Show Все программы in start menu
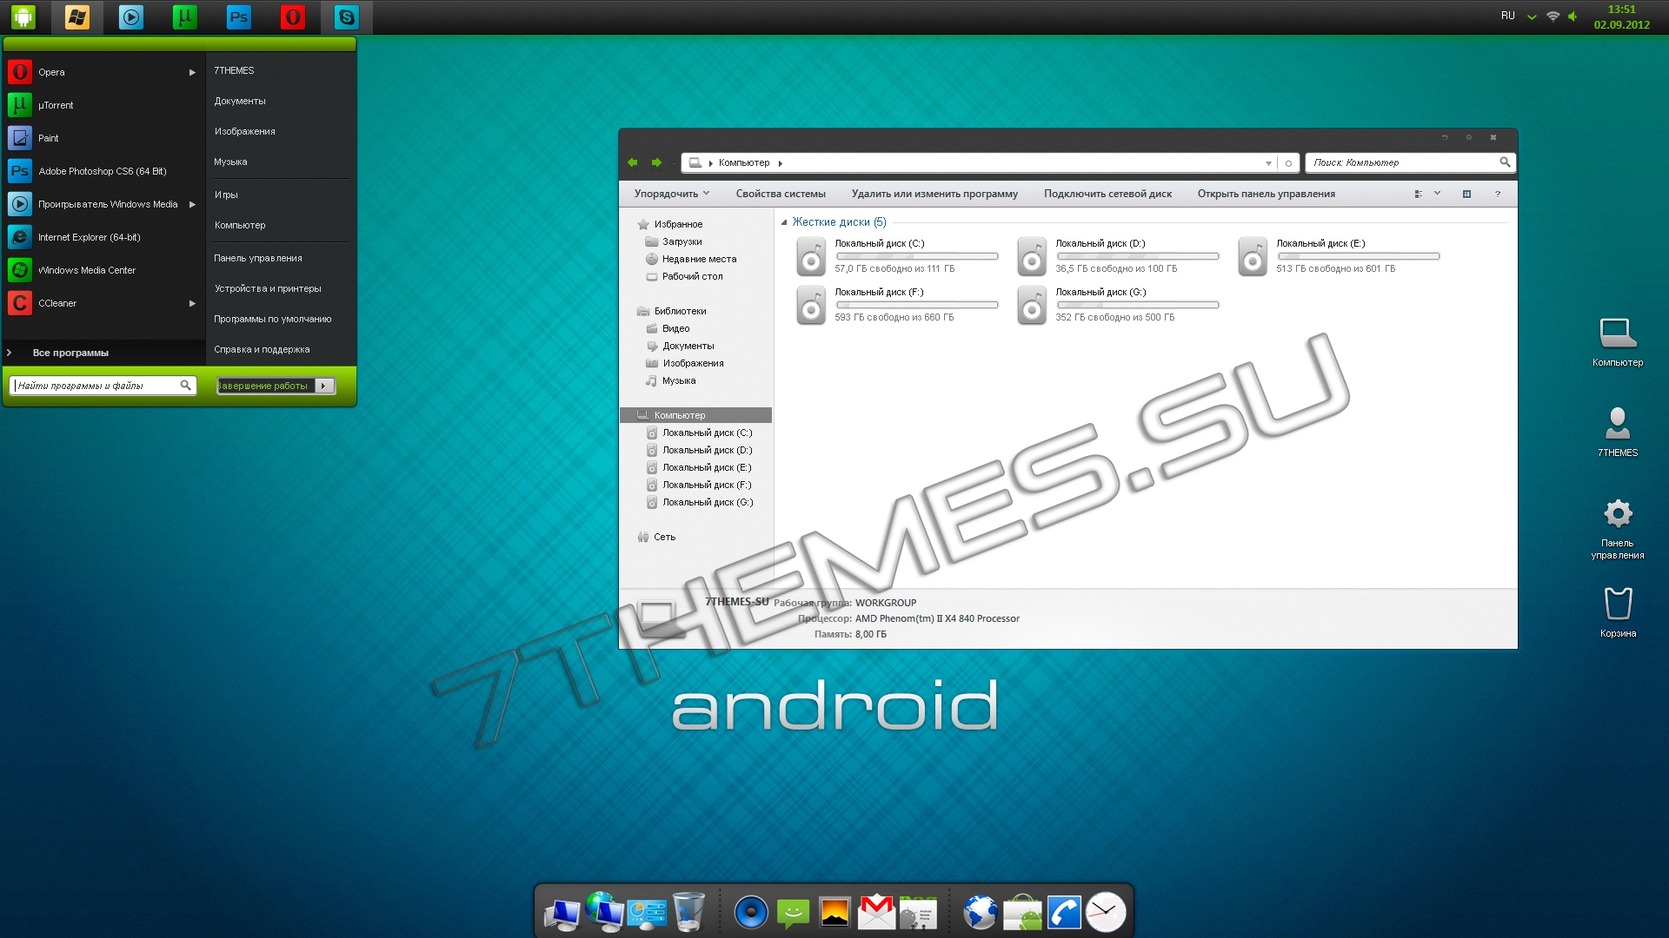 [x=70, y=353]
